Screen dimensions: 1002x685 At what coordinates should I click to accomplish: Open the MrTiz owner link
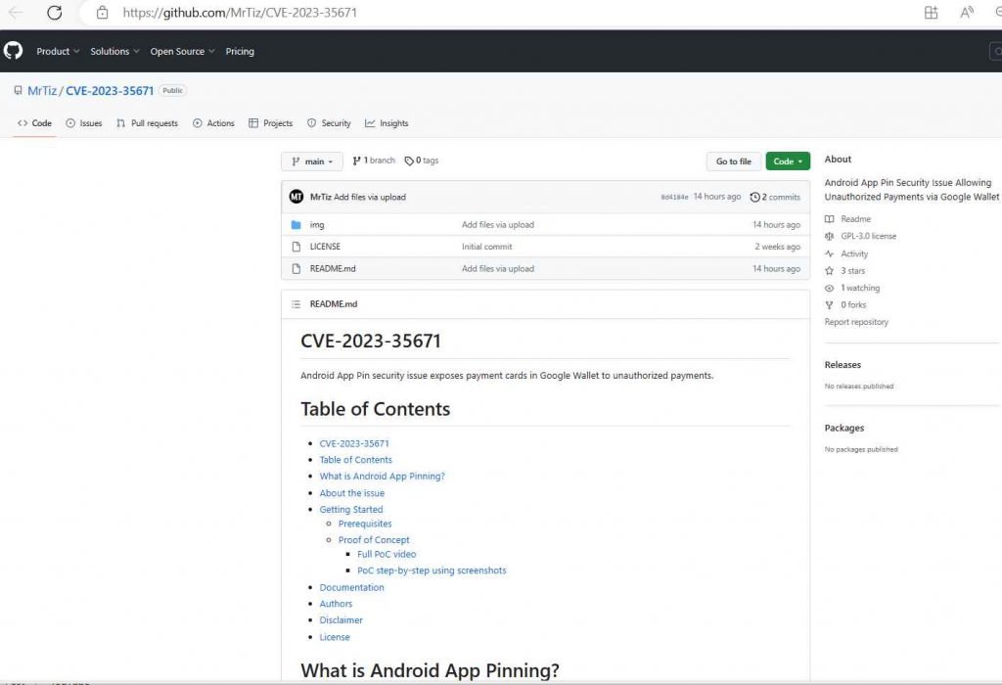click(x=42, y=91)
